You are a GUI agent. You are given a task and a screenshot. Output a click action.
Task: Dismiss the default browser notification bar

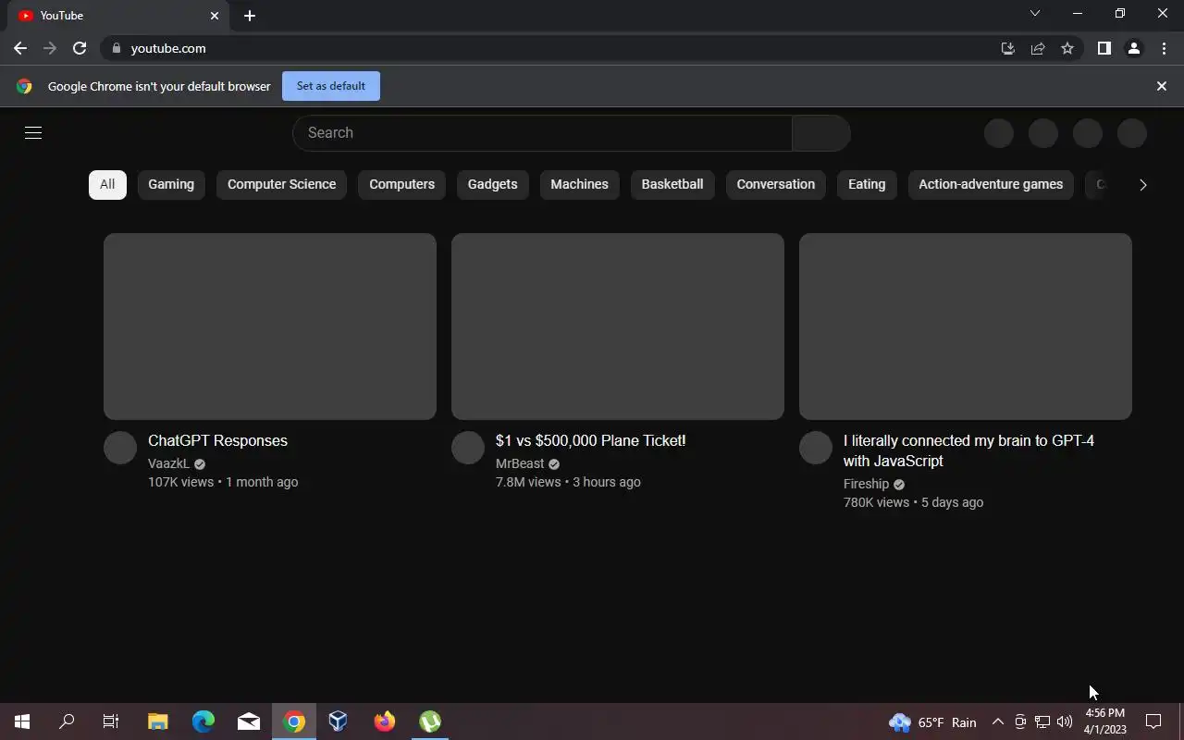click(x=1162, y=86)
